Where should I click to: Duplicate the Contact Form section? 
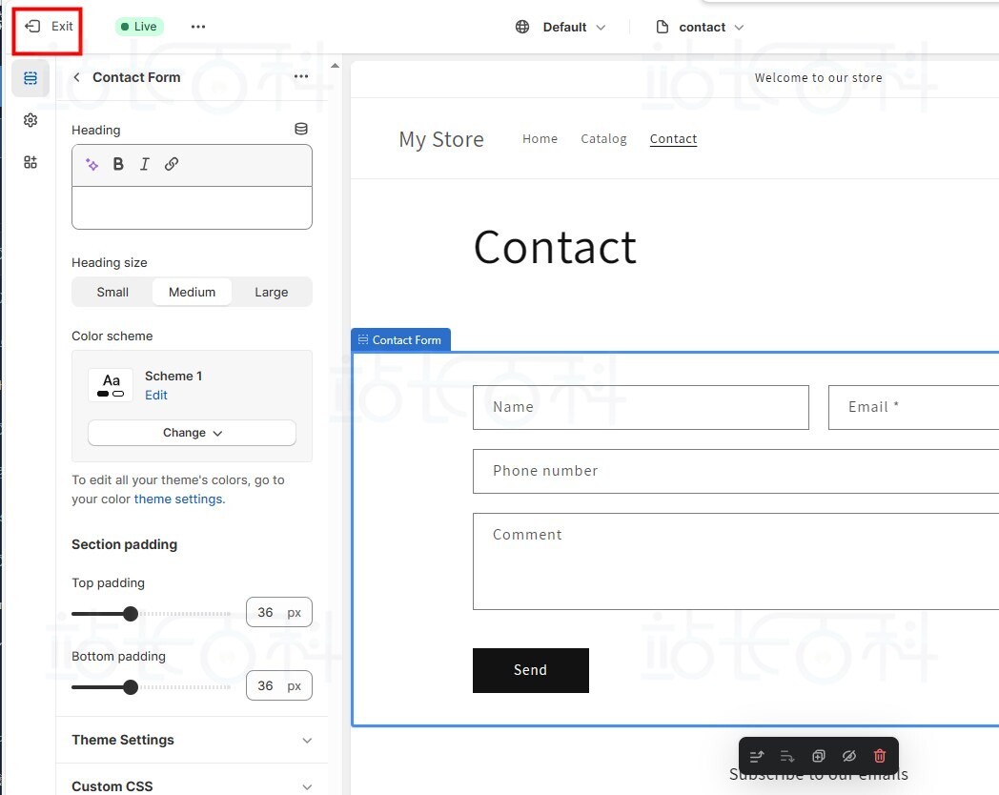(818, 756)
